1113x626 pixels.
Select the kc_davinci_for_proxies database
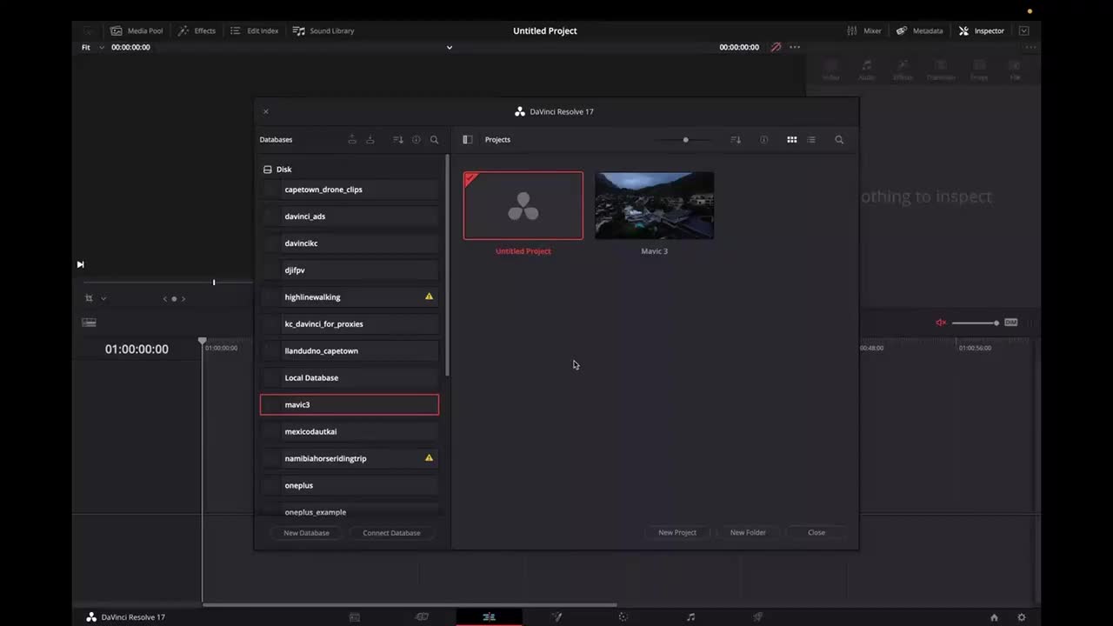pos(350,324)
